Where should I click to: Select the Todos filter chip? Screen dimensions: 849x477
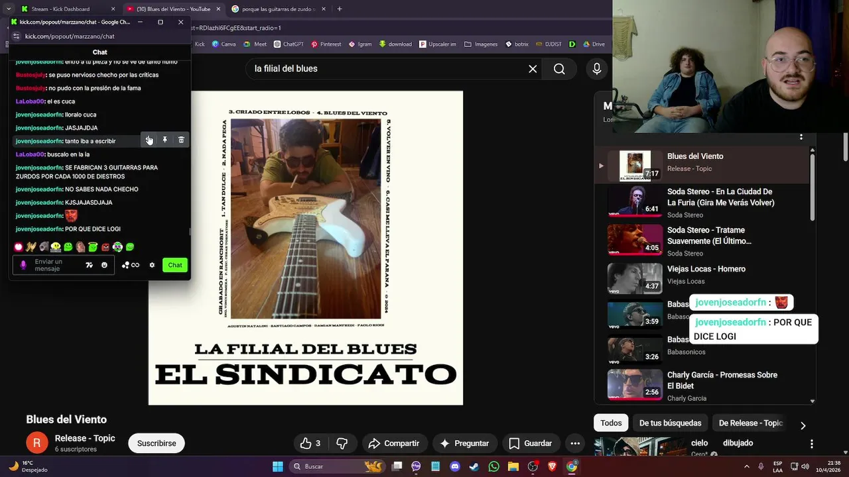[611, 423]
